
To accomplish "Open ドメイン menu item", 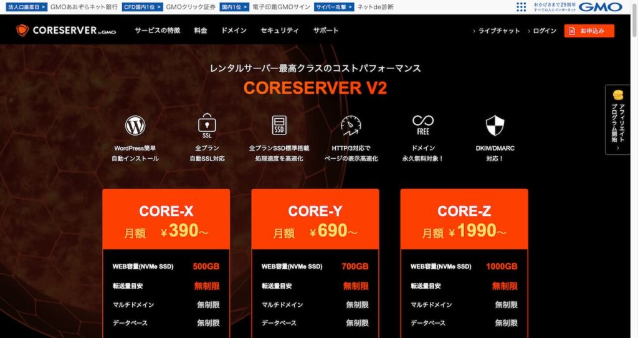I will pos(234,31).
